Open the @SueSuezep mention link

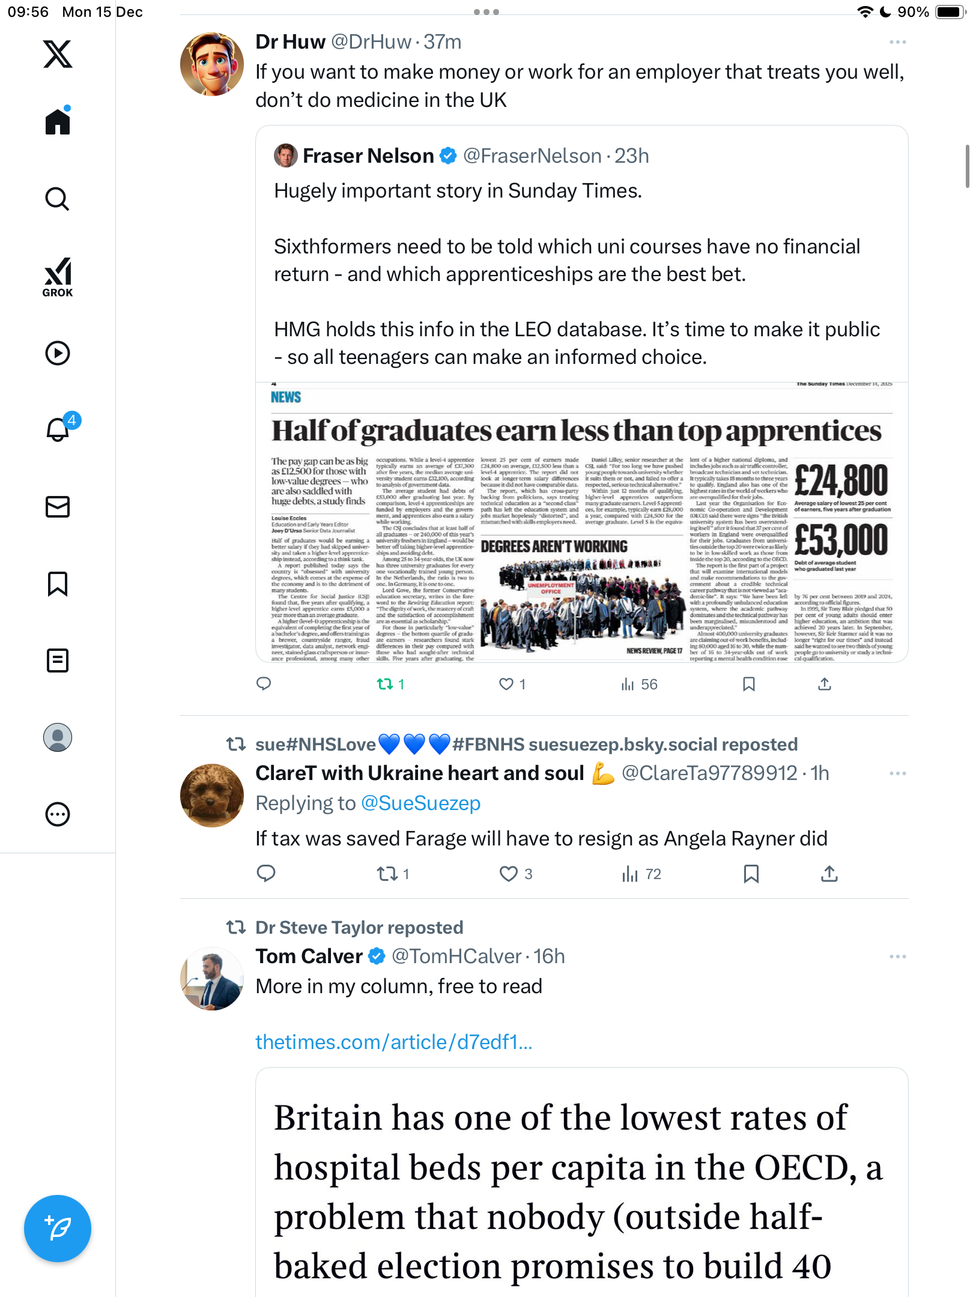click(420, 803)
